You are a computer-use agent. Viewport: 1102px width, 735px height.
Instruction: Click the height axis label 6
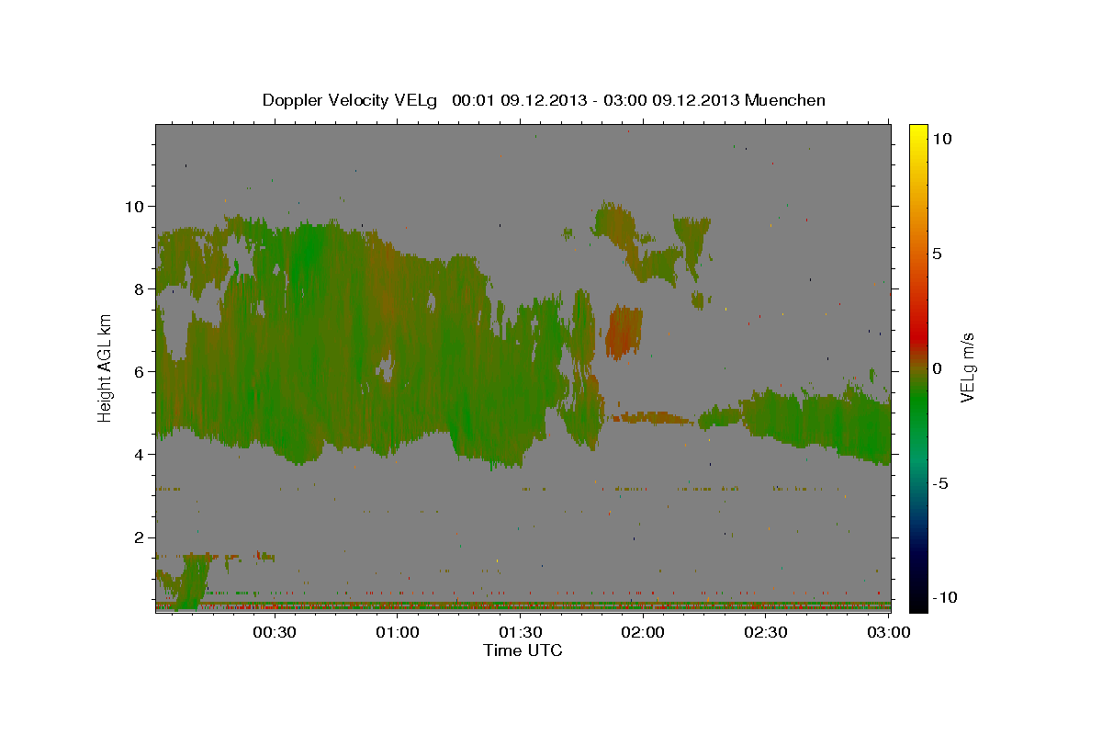pos(139,371)
